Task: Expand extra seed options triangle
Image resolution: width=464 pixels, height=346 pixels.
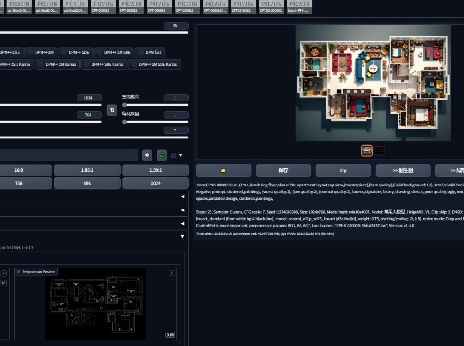Action: (x=181, y=155)
